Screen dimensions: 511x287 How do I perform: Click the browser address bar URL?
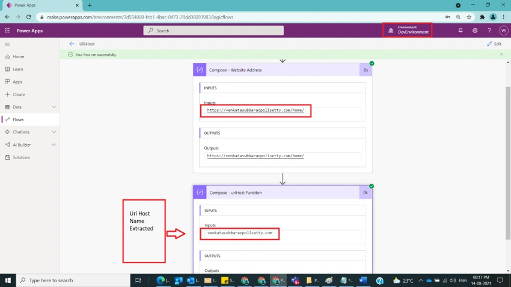140,17
